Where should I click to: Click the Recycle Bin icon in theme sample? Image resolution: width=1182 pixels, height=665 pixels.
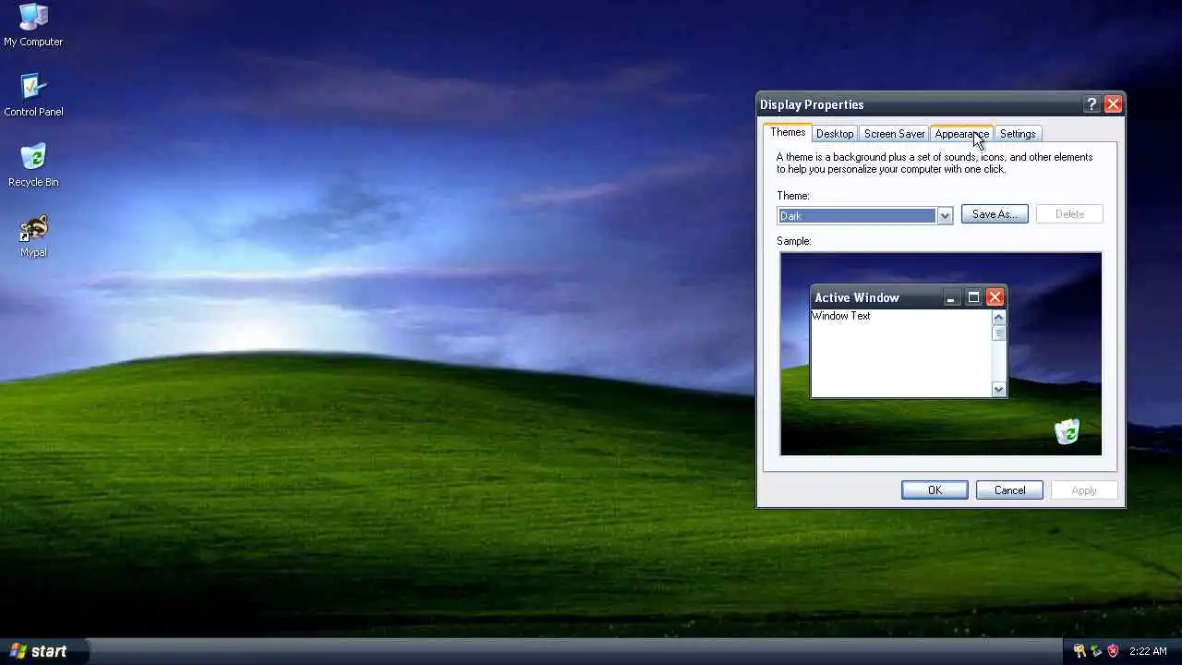[1067, 431]
